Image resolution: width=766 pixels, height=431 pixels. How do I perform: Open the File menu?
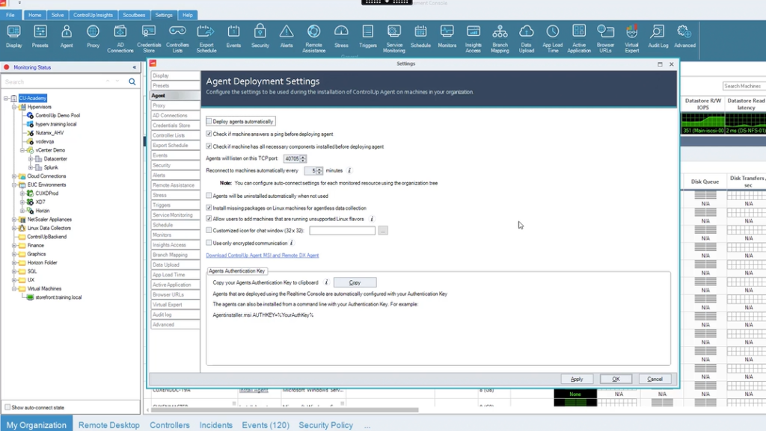coord(10,15)
